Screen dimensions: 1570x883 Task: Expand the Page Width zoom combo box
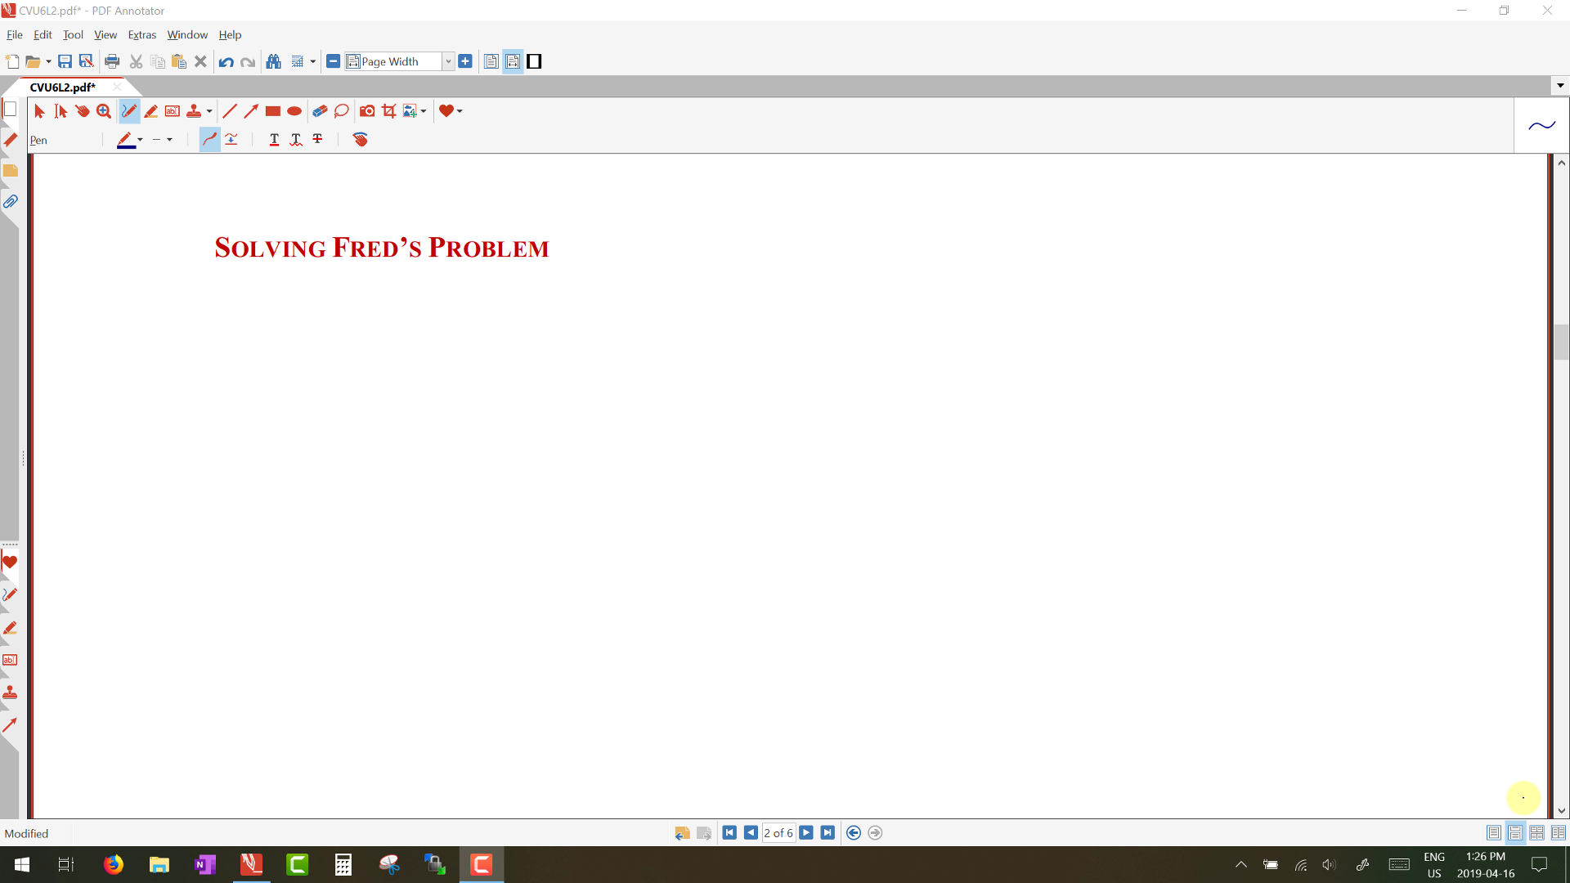[448, 61]
